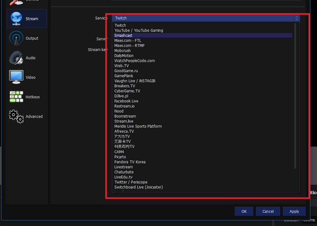317x226 pixels.
Task: Open the Hotkeys keyboard icon
Action: click(x=16, y=96)
